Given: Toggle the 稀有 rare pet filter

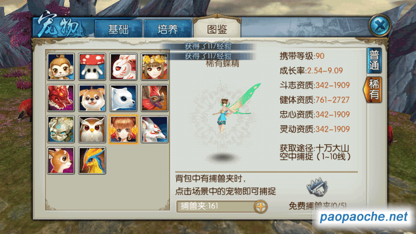Looking at the screenshot, I should pyautogui.click(x=373, y=89).
